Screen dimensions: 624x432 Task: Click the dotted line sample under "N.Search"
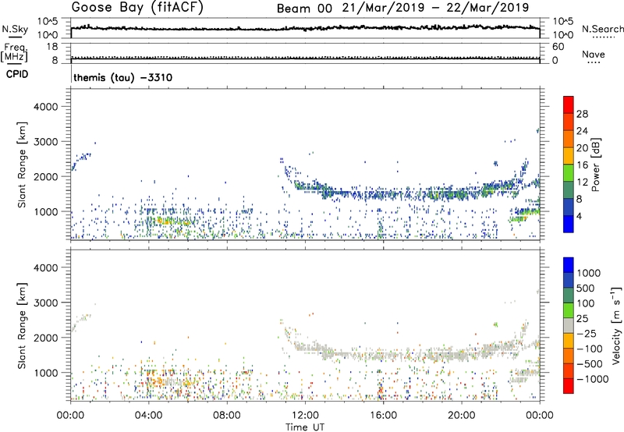pyautogui.click(x=603, y=37)
